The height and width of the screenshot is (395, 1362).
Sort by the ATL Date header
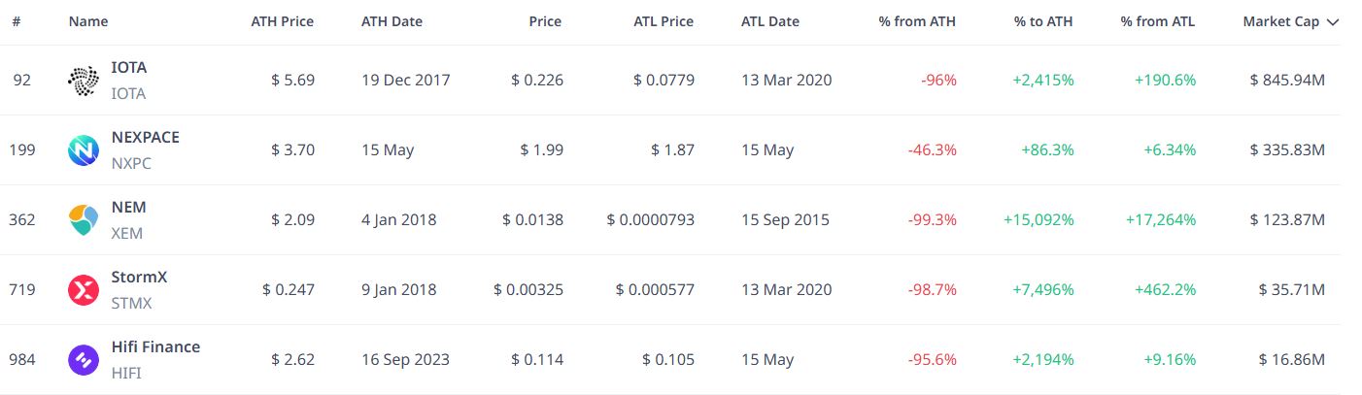(x=770, y=21)
